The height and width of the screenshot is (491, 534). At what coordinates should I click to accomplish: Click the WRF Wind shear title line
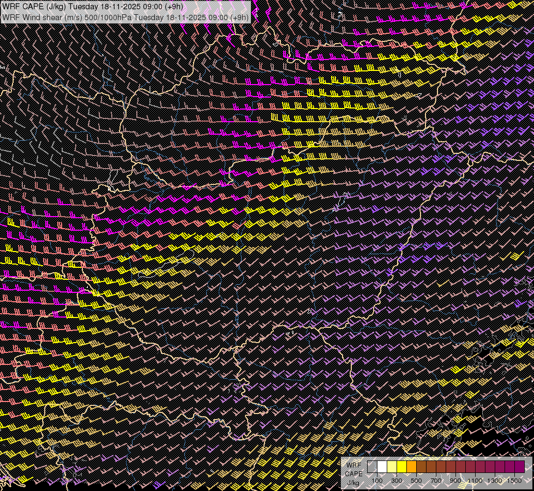point(125,17)
